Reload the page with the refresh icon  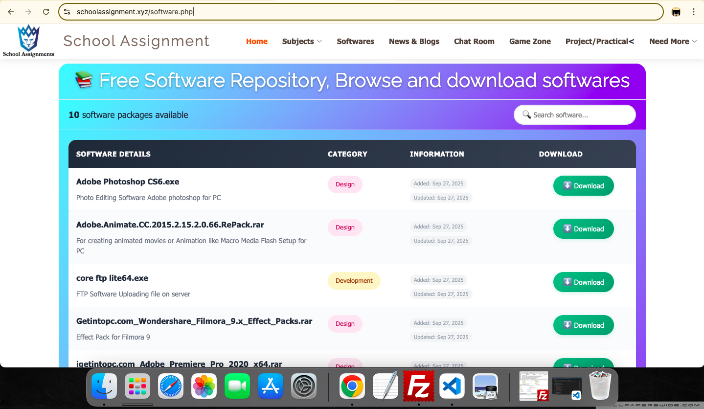pos(46,12)
